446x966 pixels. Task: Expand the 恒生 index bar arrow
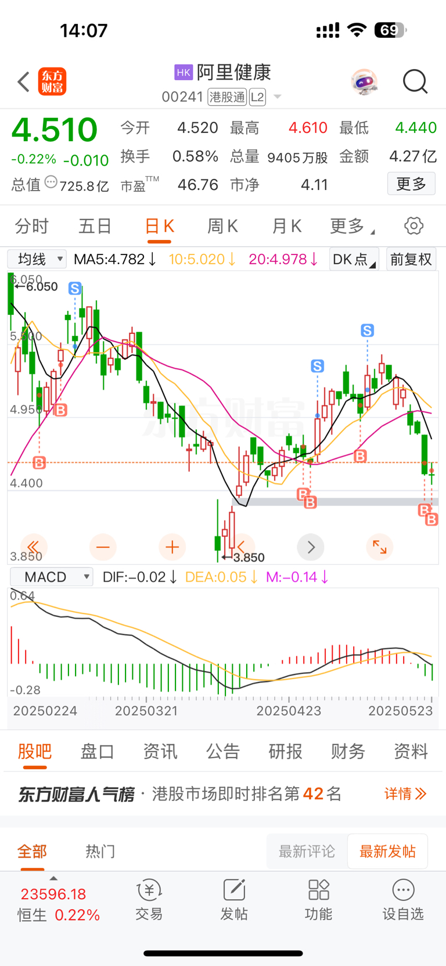pos(53,878)
